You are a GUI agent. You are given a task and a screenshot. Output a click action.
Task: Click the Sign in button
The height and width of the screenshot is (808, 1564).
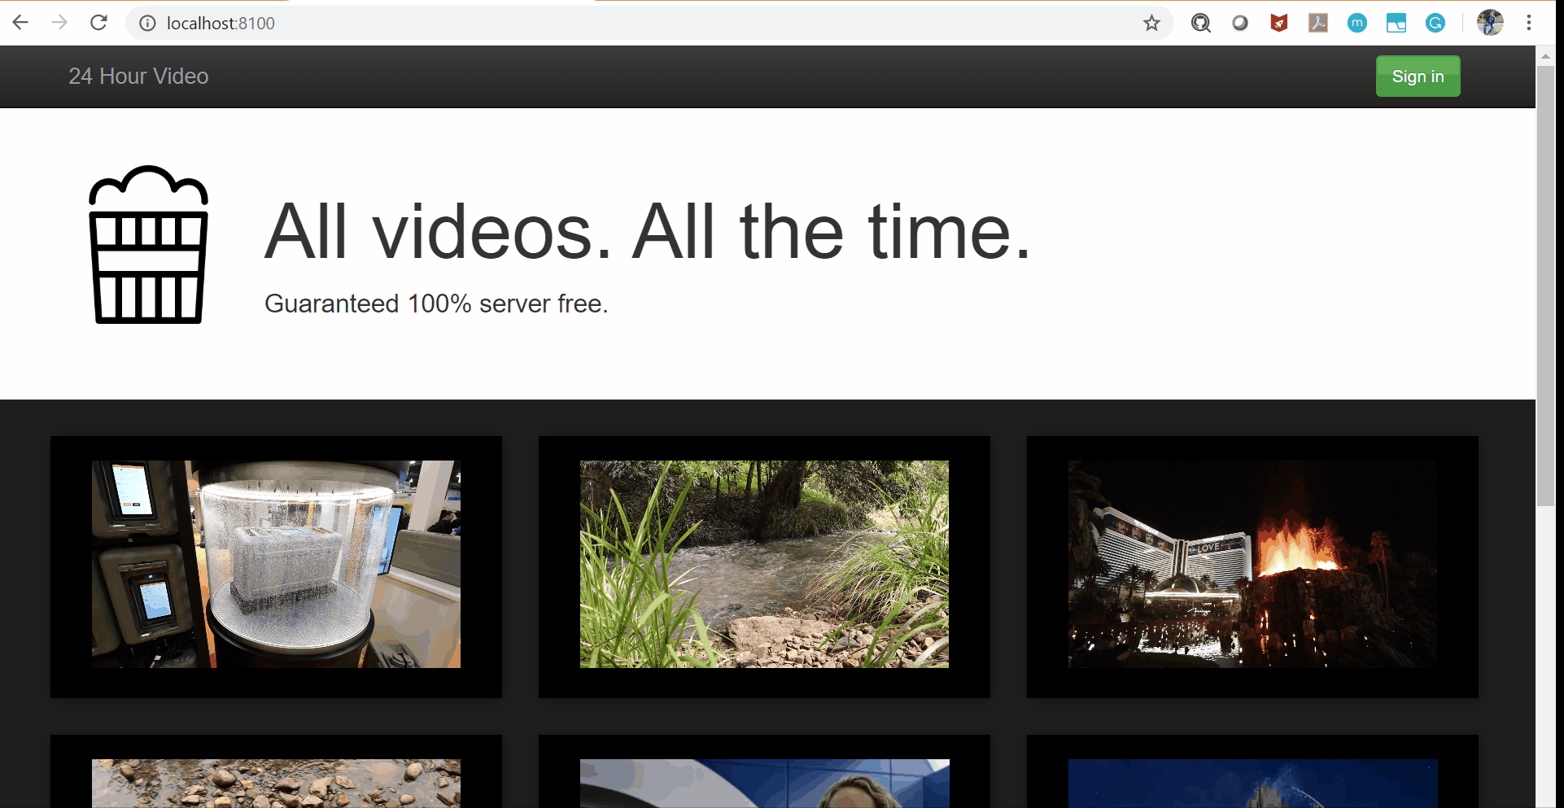[x=1418, y=76]
